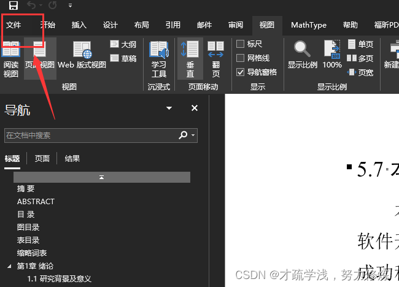Open the 导航 pane options dropdown arrow
The width and height of the screenshot is (399, 287).
pos(169,108)
